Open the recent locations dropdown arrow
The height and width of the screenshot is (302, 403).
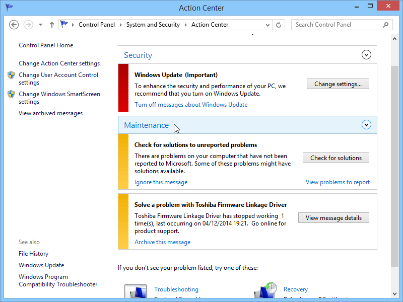pyautogui.click(x=40, y=25)
